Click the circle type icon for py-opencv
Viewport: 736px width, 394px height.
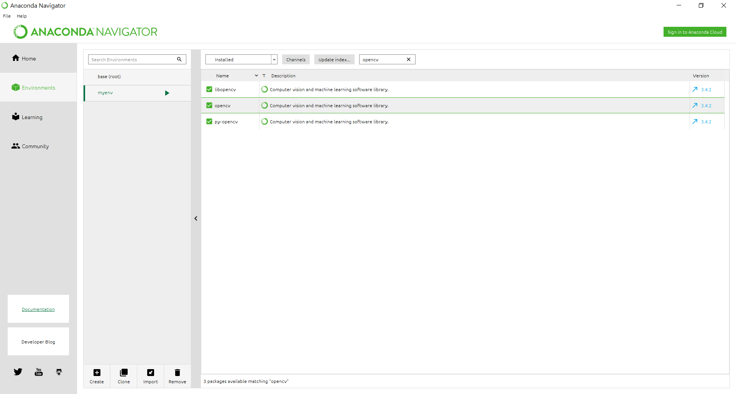(x=264, y=121)
